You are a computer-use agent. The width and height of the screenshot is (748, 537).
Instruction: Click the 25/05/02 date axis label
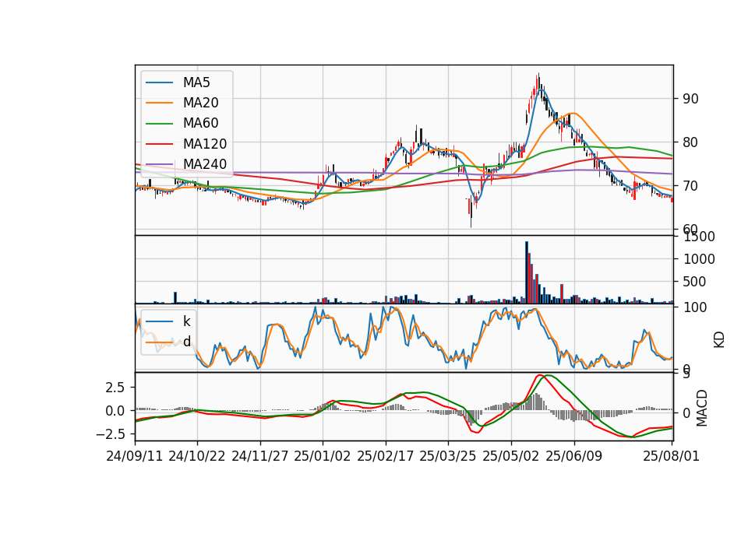(511, 456)
